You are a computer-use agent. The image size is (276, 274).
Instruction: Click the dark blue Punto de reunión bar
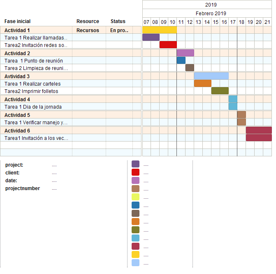point(181,60)
